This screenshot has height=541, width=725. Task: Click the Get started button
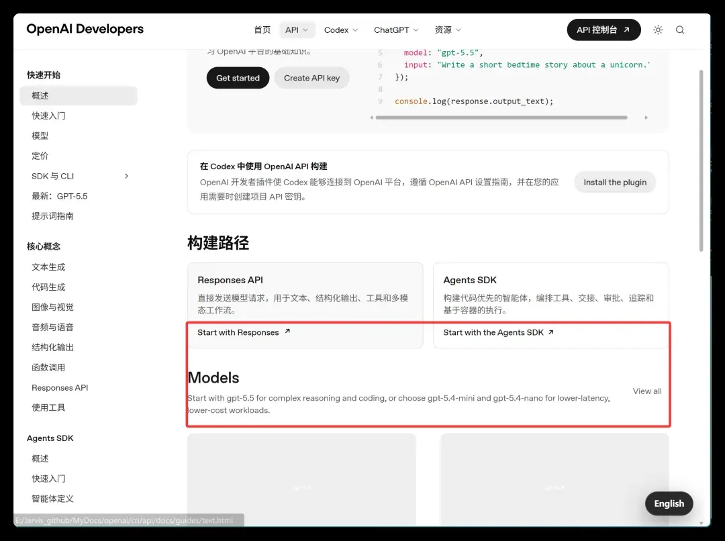[238, 78]
